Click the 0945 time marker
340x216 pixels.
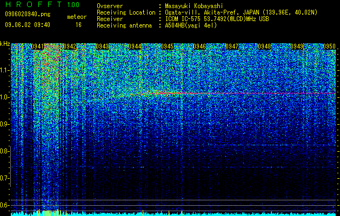pyautogui.click(x=167, y=46)
